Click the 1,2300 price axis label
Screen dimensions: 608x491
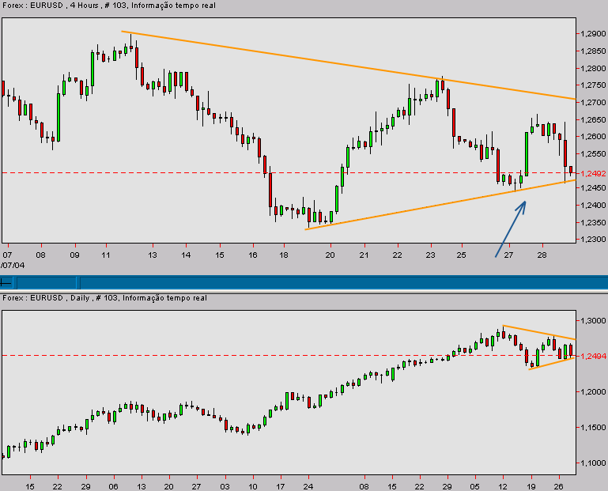(x=593, y=239)
